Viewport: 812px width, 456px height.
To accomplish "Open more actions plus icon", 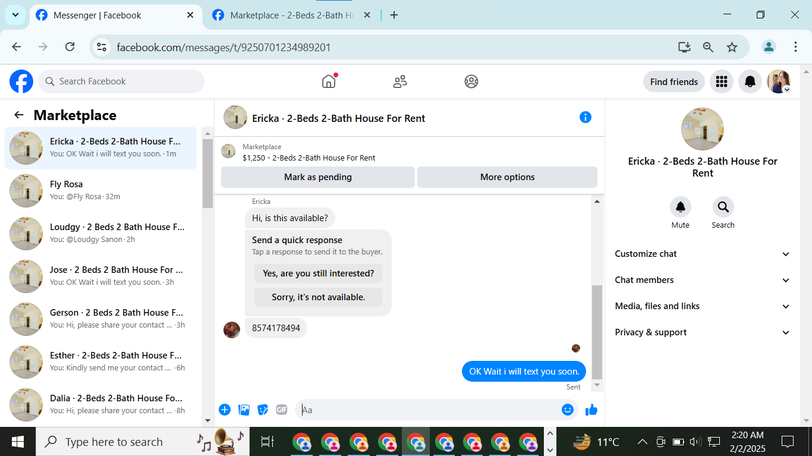I will coord(225,410).
